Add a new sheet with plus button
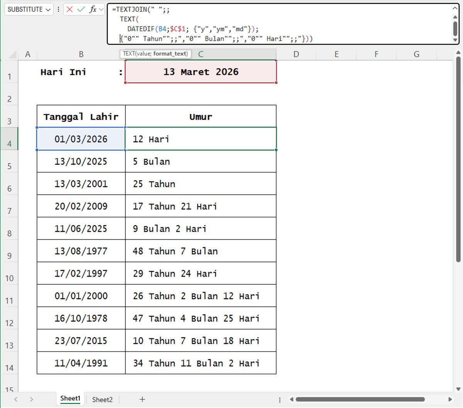The height and width of the screenshot is (408, 463). [142, 399]
